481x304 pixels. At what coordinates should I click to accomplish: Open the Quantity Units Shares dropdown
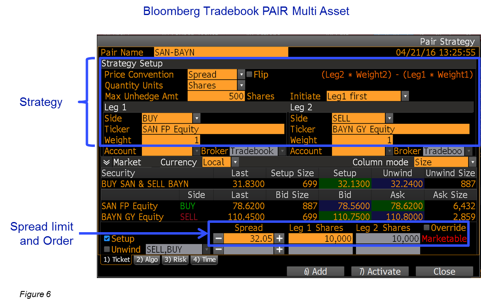pyautogui.click(x=242, y=86)
